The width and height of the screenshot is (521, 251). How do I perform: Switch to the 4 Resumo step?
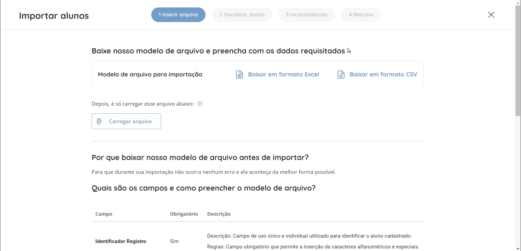click(361, 15)
